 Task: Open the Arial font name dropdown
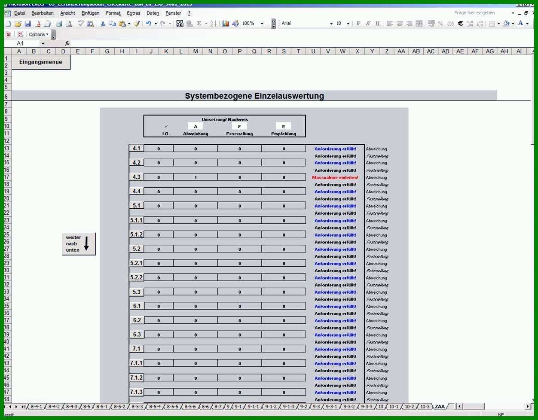pos(331,24)
